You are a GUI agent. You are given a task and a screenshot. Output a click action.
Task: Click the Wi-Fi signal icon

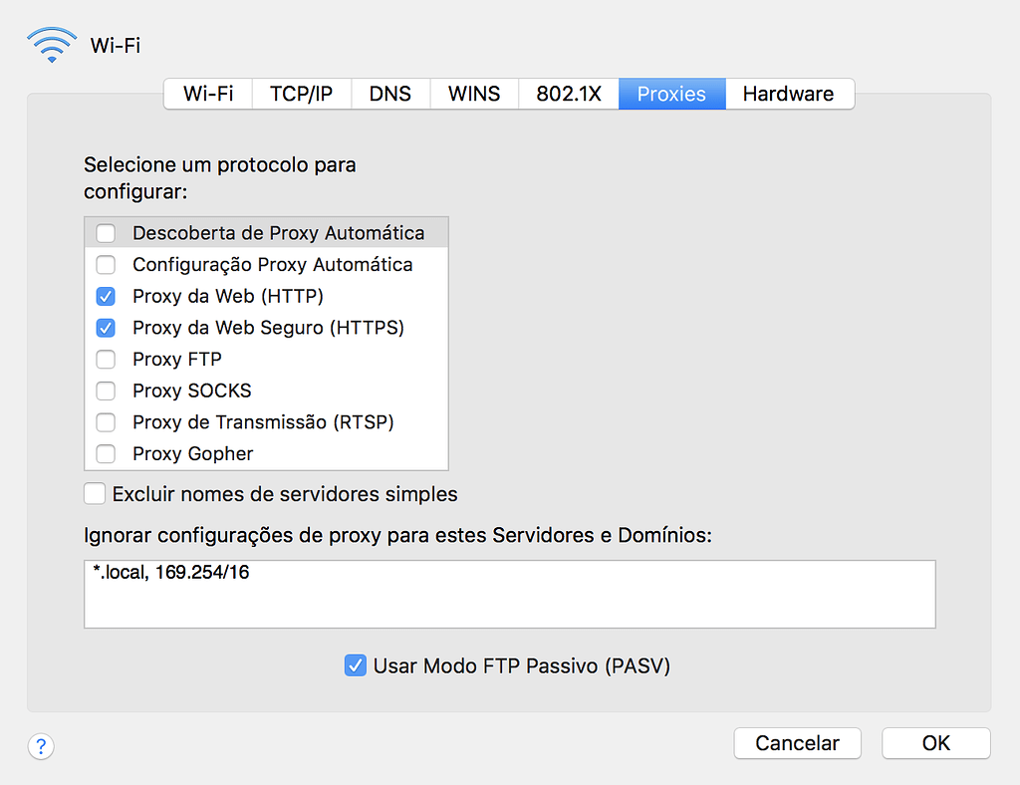point(52,45)
